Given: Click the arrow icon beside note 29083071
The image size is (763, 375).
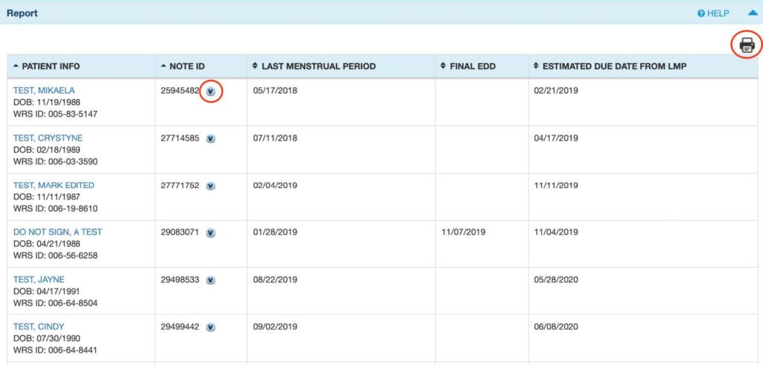Looking at the screenshot, I should tap(211, 233).
